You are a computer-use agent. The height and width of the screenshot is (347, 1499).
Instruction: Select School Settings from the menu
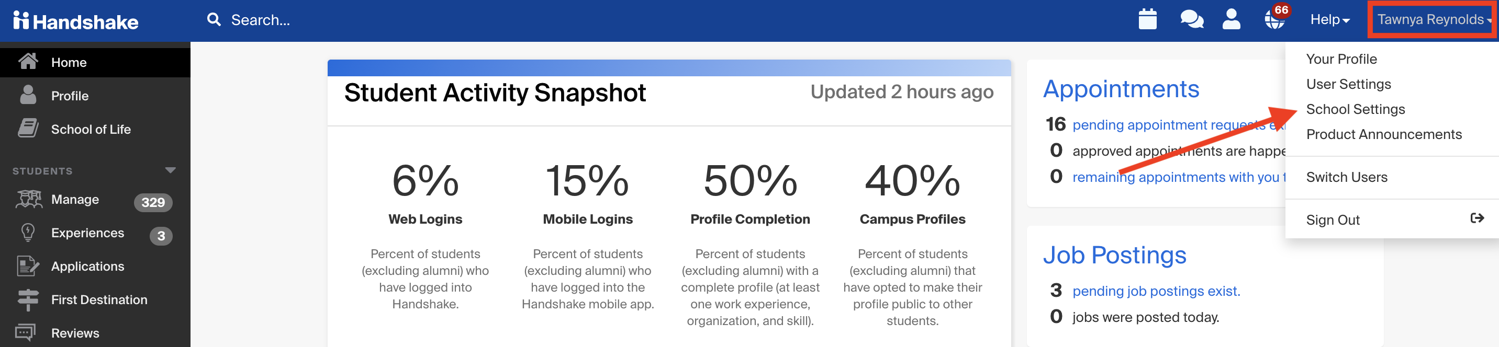1355,109
